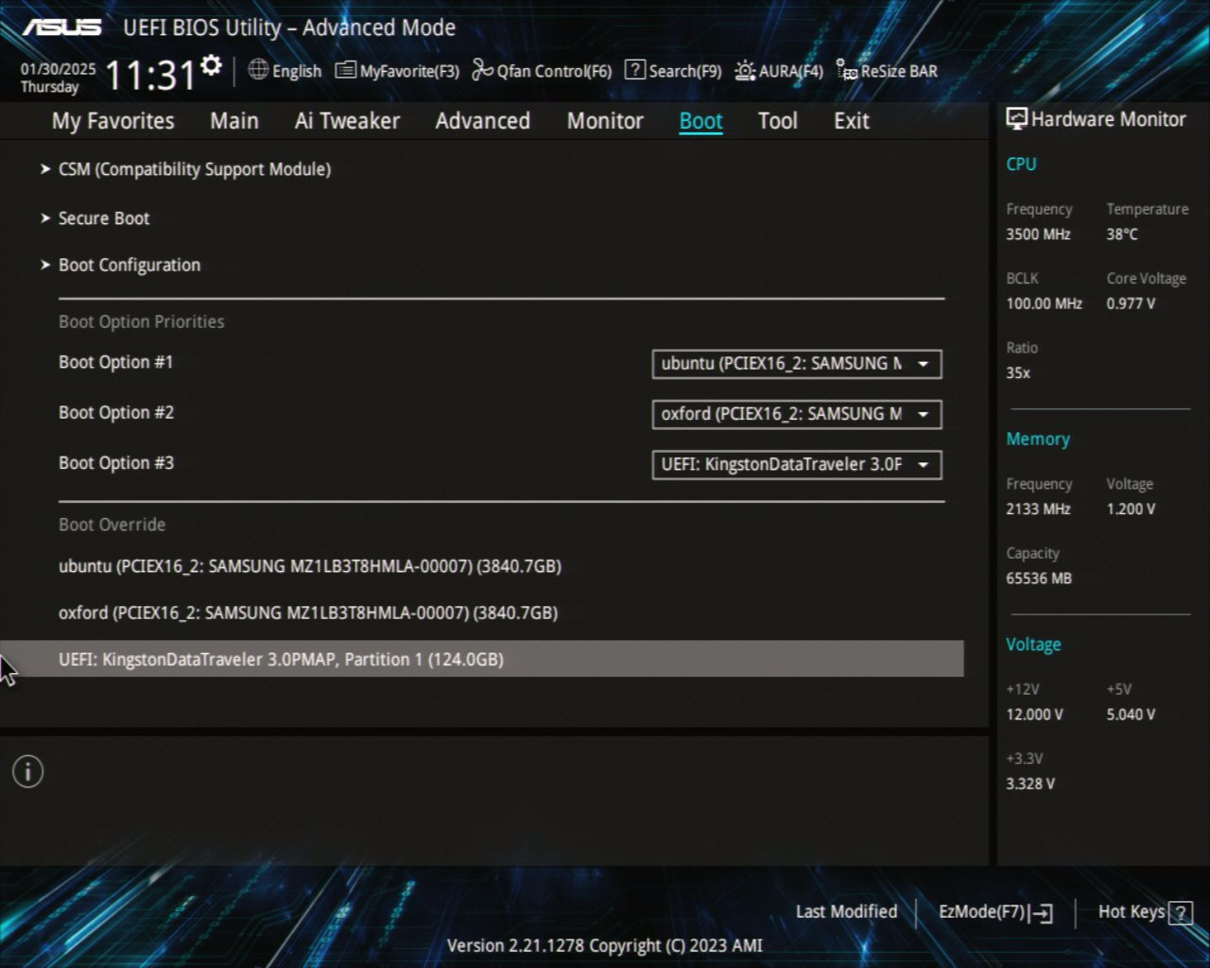The width and height of the screenshot is (1210, 968).
Task: Open the Exit tab
Action: click(852, 121)
